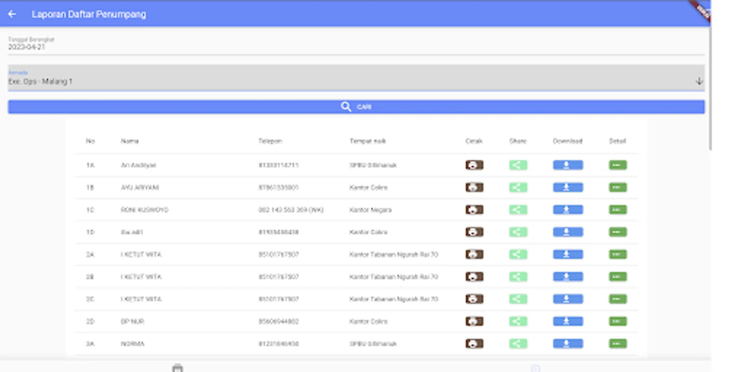Open detail for seat 3A

tap(618, 344)
